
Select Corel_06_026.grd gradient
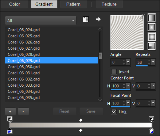[x=51, y=42]
